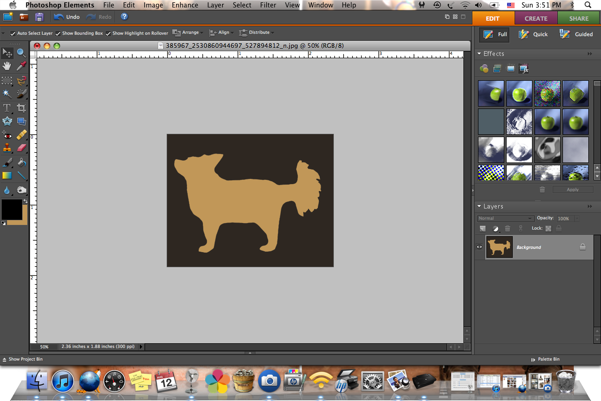This screenshot has width=601, height=401.
Task: Open the Opacity slider arrow
Action: point(577,218)
